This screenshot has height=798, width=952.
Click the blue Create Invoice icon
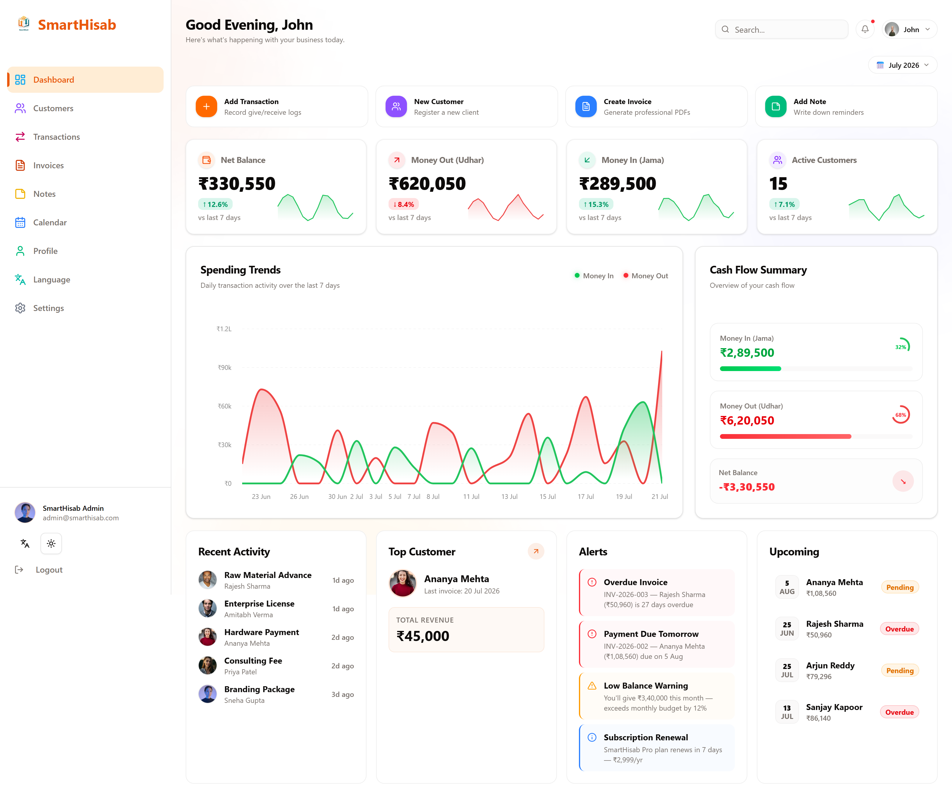point(586,106)
